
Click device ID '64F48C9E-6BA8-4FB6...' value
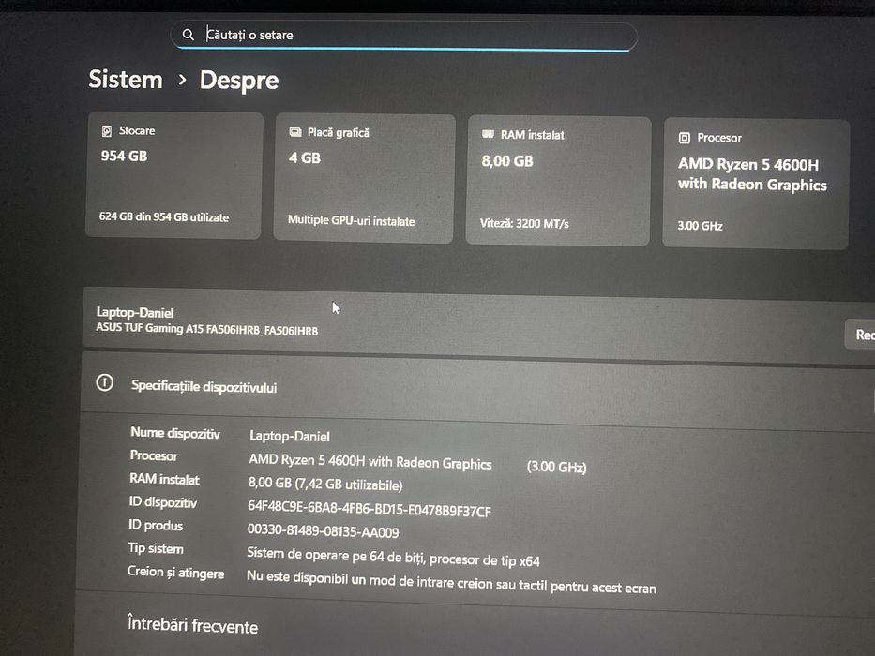tap(370, 509)
